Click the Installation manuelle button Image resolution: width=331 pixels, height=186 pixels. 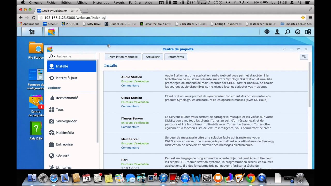123,57
